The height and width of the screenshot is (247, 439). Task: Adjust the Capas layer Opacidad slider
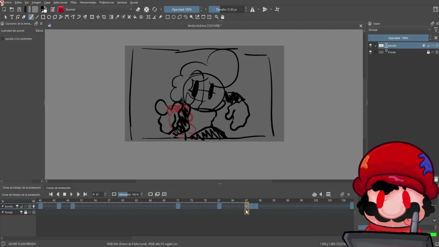tap(398, 38)
